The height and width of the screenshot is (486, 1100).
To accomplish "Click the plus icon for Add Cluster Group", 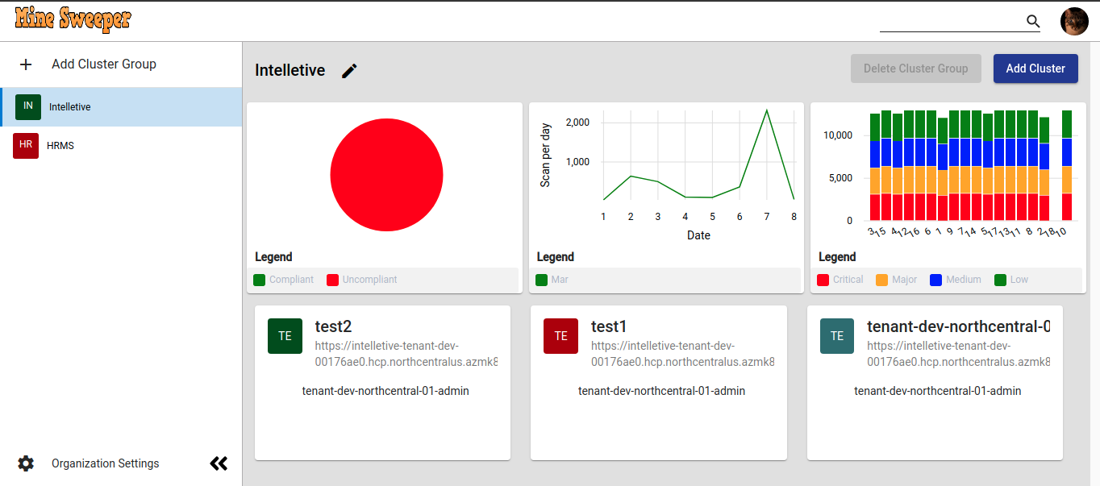I will 26,64.
